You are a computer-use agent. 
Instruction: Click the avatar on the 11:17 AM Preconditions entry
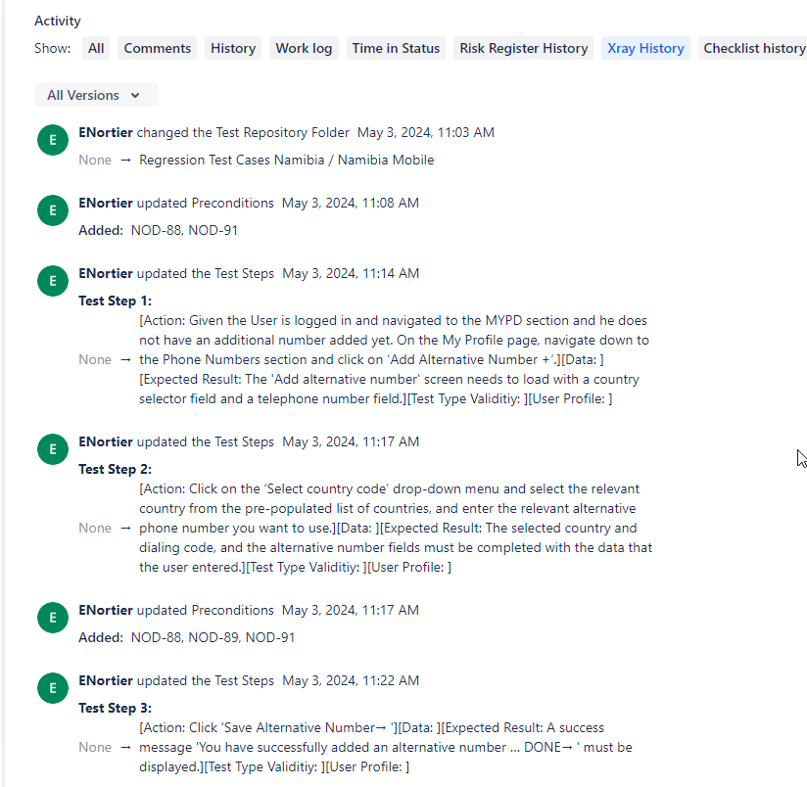coord(52,618)
